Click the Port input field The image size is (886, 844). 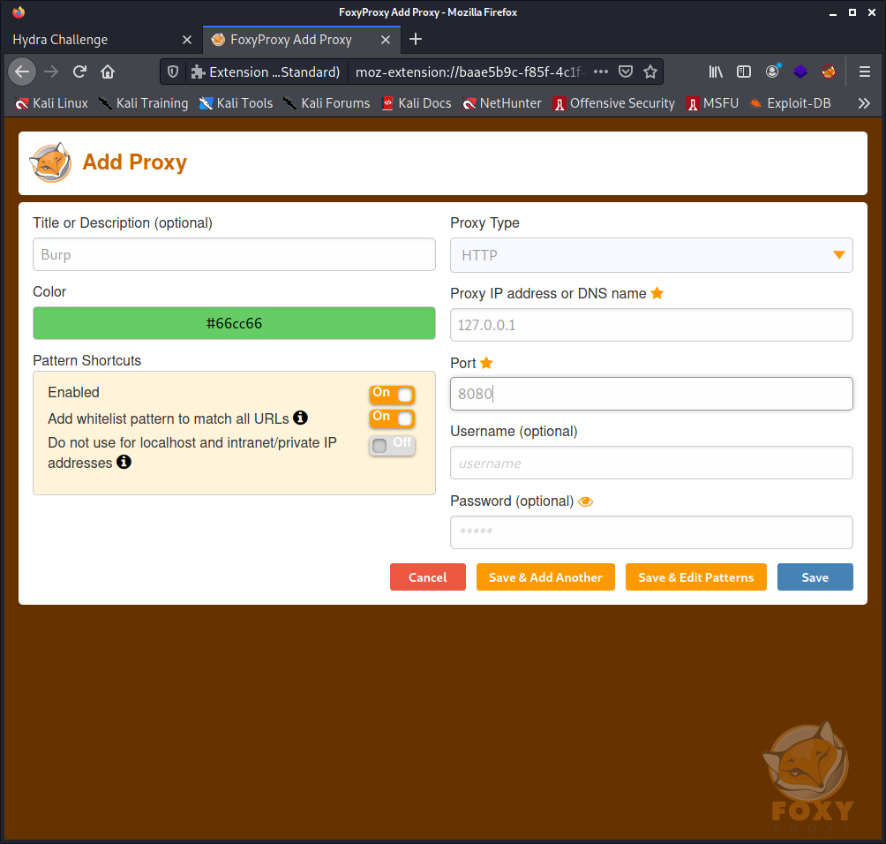click(x=651, y=394)
